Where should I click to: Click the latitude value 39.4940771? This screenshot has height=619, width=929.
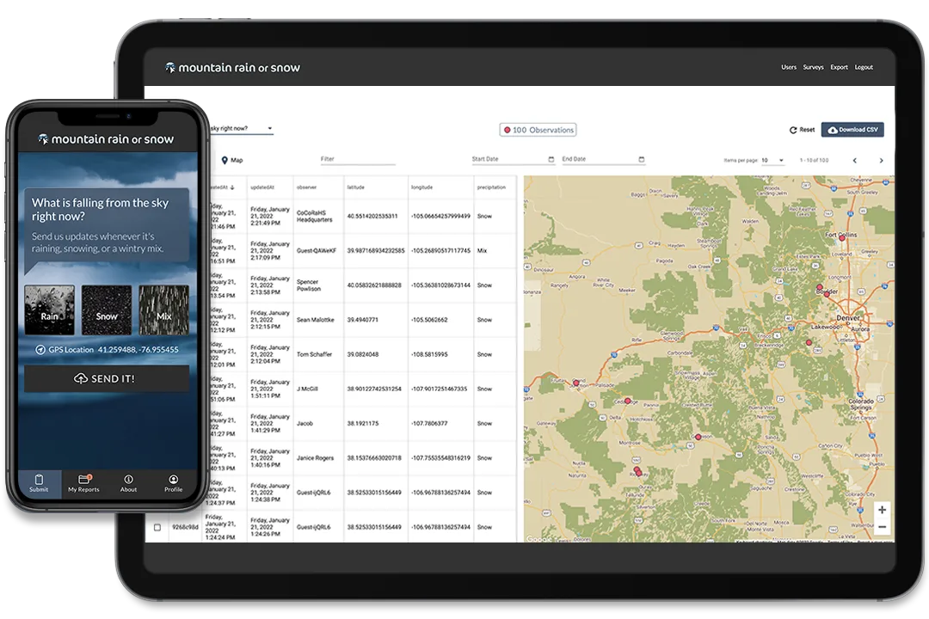pyautogui.click(x=363, y=320)
